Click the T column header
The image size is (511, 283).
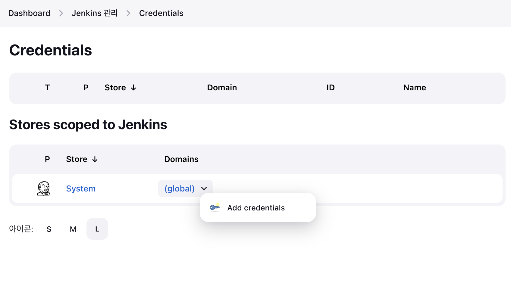point(47,88)
